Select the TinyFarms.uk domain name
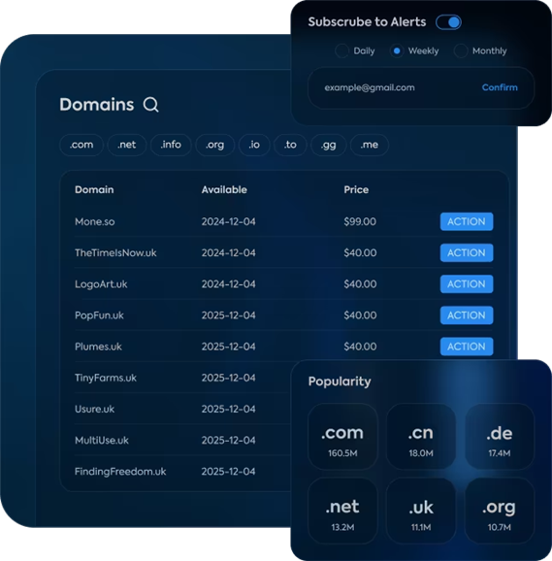This screenshot has width=552, height=561. [106, 378]
